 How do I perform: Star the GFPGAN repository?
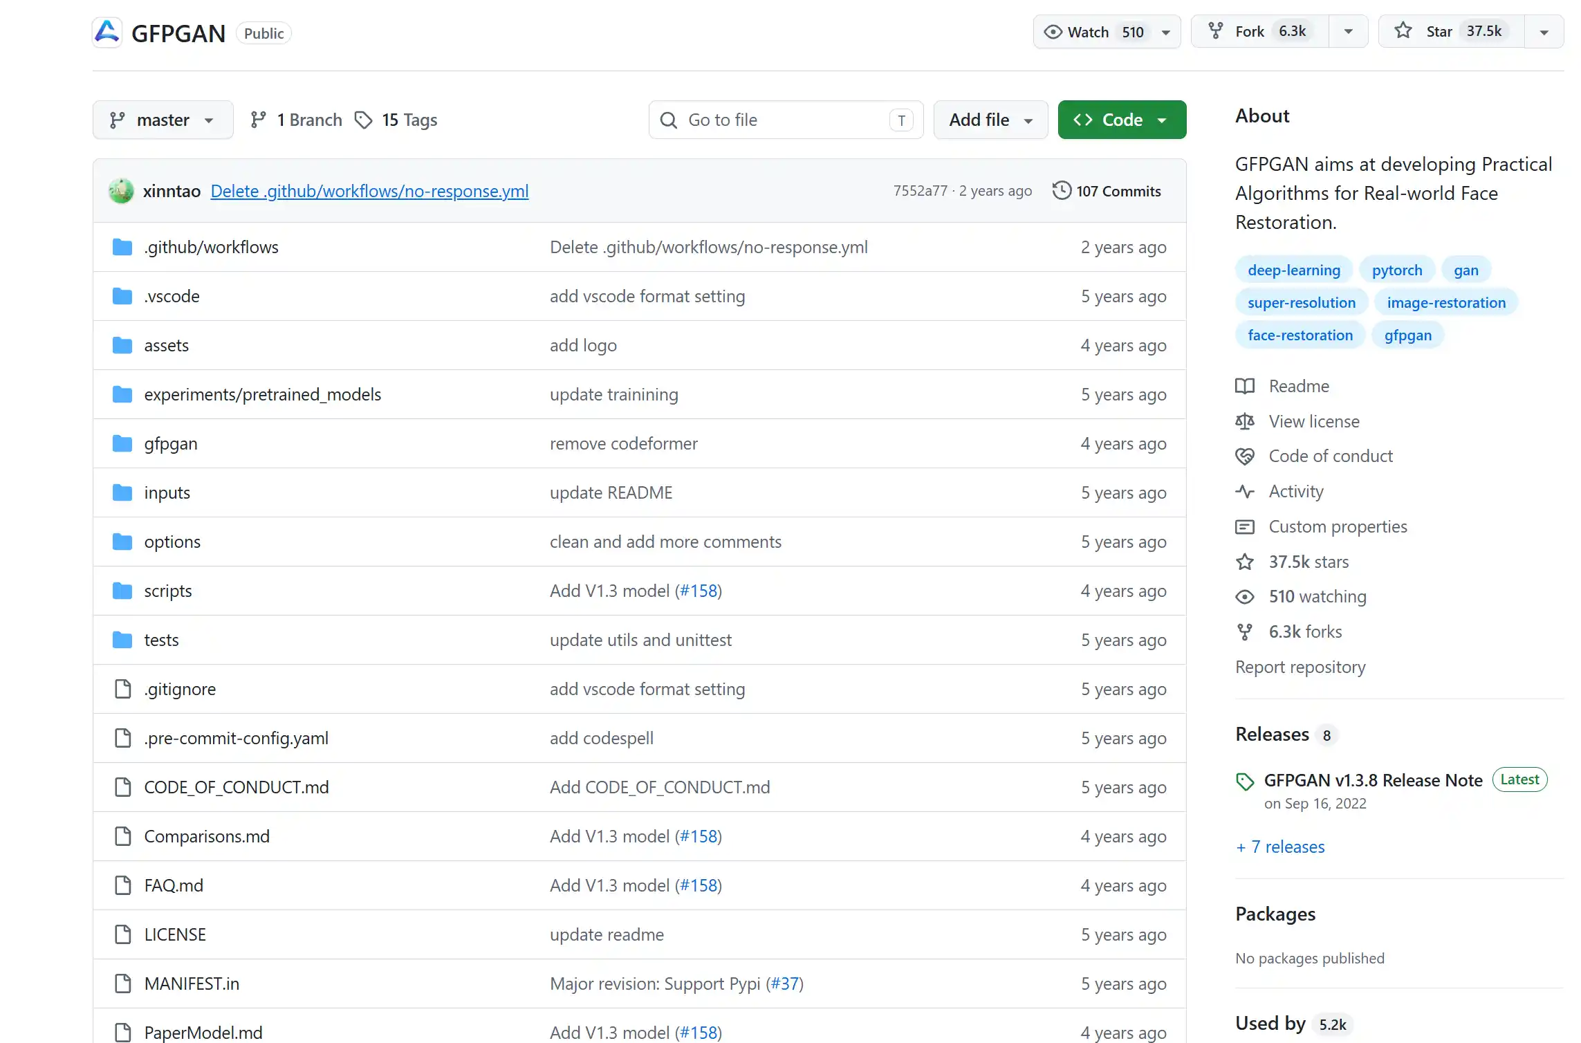click(x=1452, y=31)
